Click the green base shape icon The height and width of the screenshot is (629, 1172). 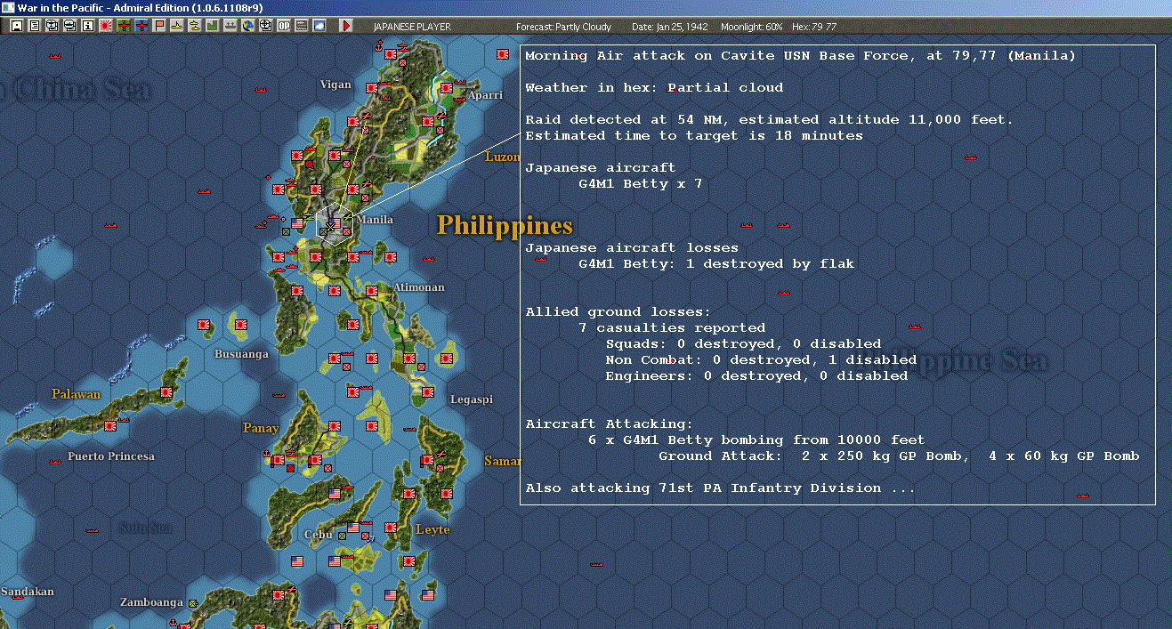point(212,27)
